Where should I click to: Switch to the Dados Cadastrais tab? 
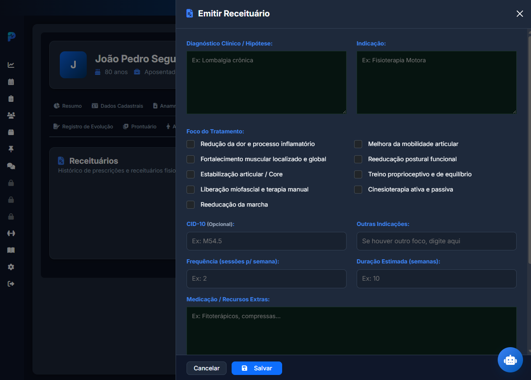(x=117, y=106)
